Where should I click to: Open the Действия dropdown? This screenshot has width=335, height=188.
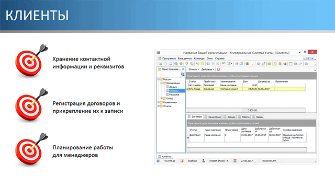click(x=207, y=69)
